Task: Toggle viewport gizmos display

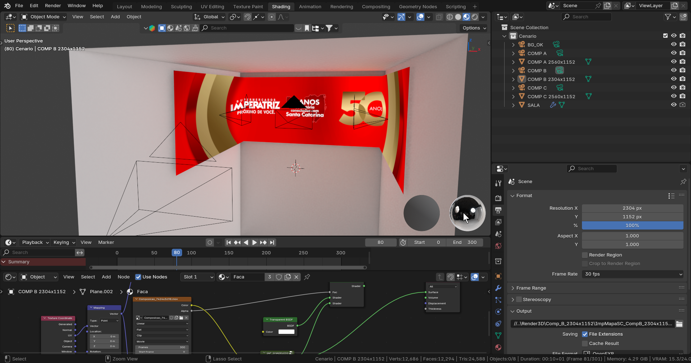Action: click(x=401, y=17)
